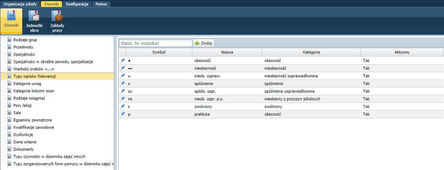Open Typy czynności w dzienniku zajęć innych
444x170 pixels.
(x=49, y=157)
